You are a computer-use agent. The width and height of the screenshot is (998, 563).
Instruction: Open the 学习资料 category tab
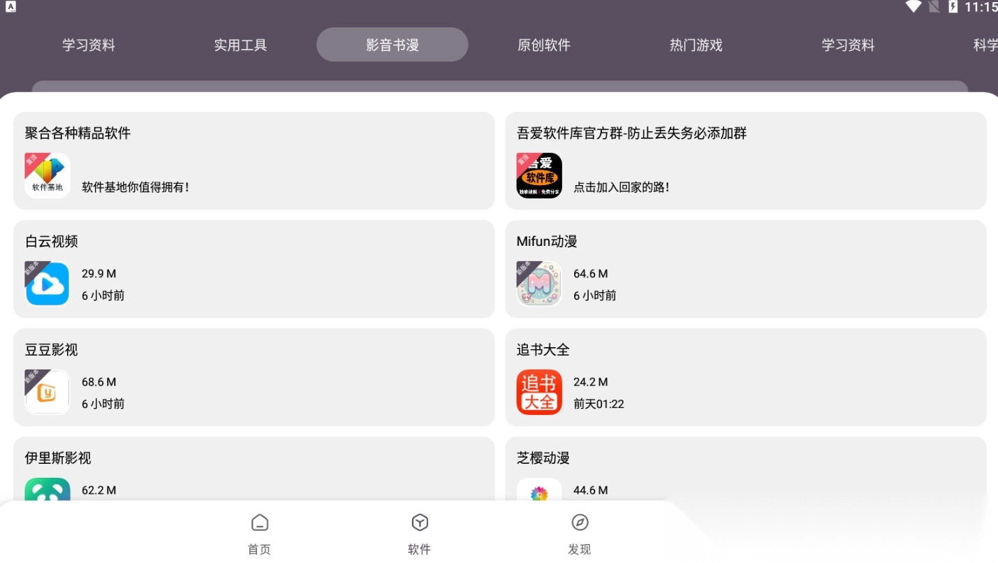coord(88,45)
